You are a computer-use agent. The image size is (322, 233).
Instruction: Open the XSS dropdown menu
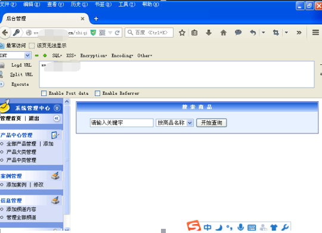tap(71, 55)
